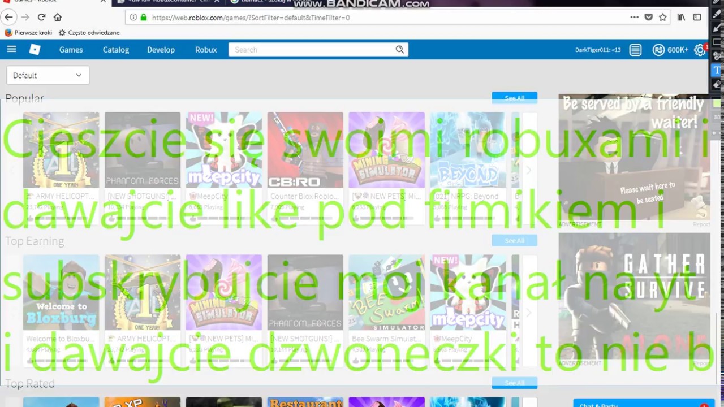Select the Bandicam eraser tool

[x=717, y=84]
